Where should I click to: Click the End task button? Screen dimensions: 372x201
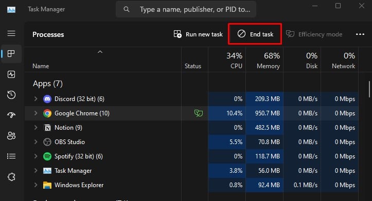(x=255, y=34)
